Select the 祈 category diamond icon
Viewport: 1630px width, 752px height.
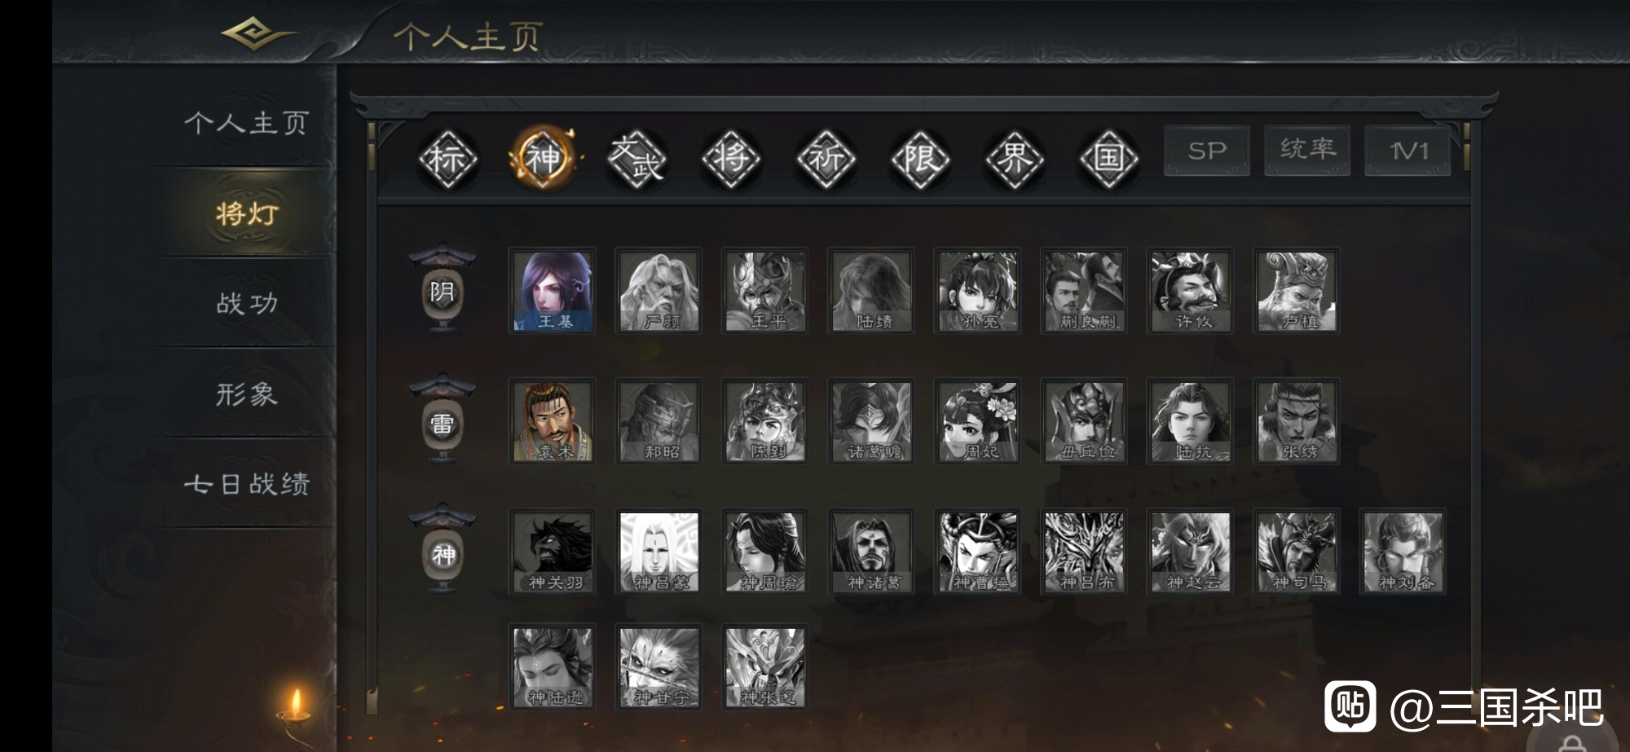826,158
